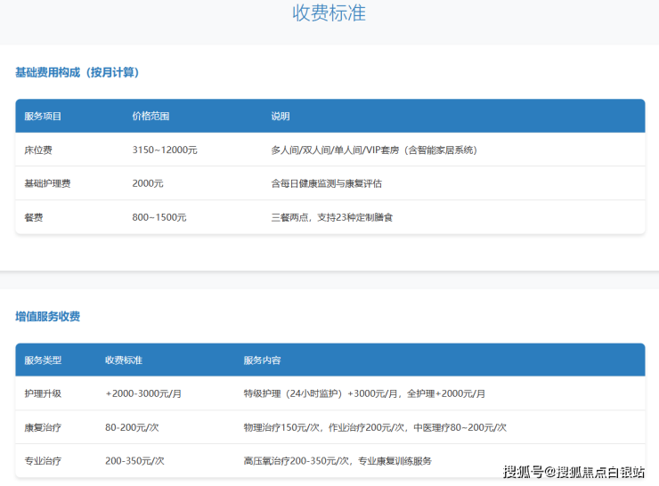Click the 说明 column header
The image size is (659, 486).
(x=281, y=117)
